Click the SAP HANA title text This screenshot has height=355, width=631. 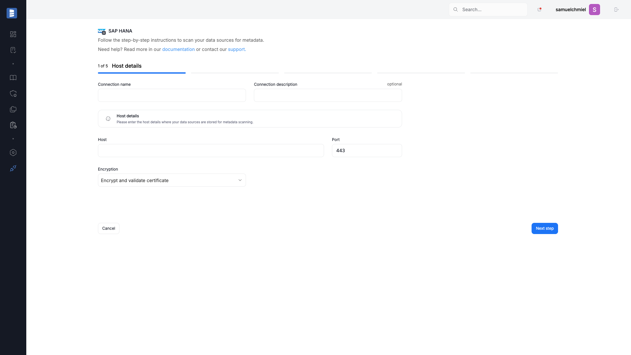click(120, 31)
